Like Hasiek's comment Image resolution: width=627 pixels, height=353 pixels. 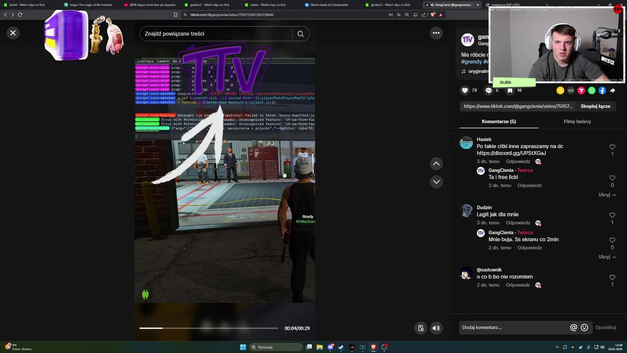[612, 147]
